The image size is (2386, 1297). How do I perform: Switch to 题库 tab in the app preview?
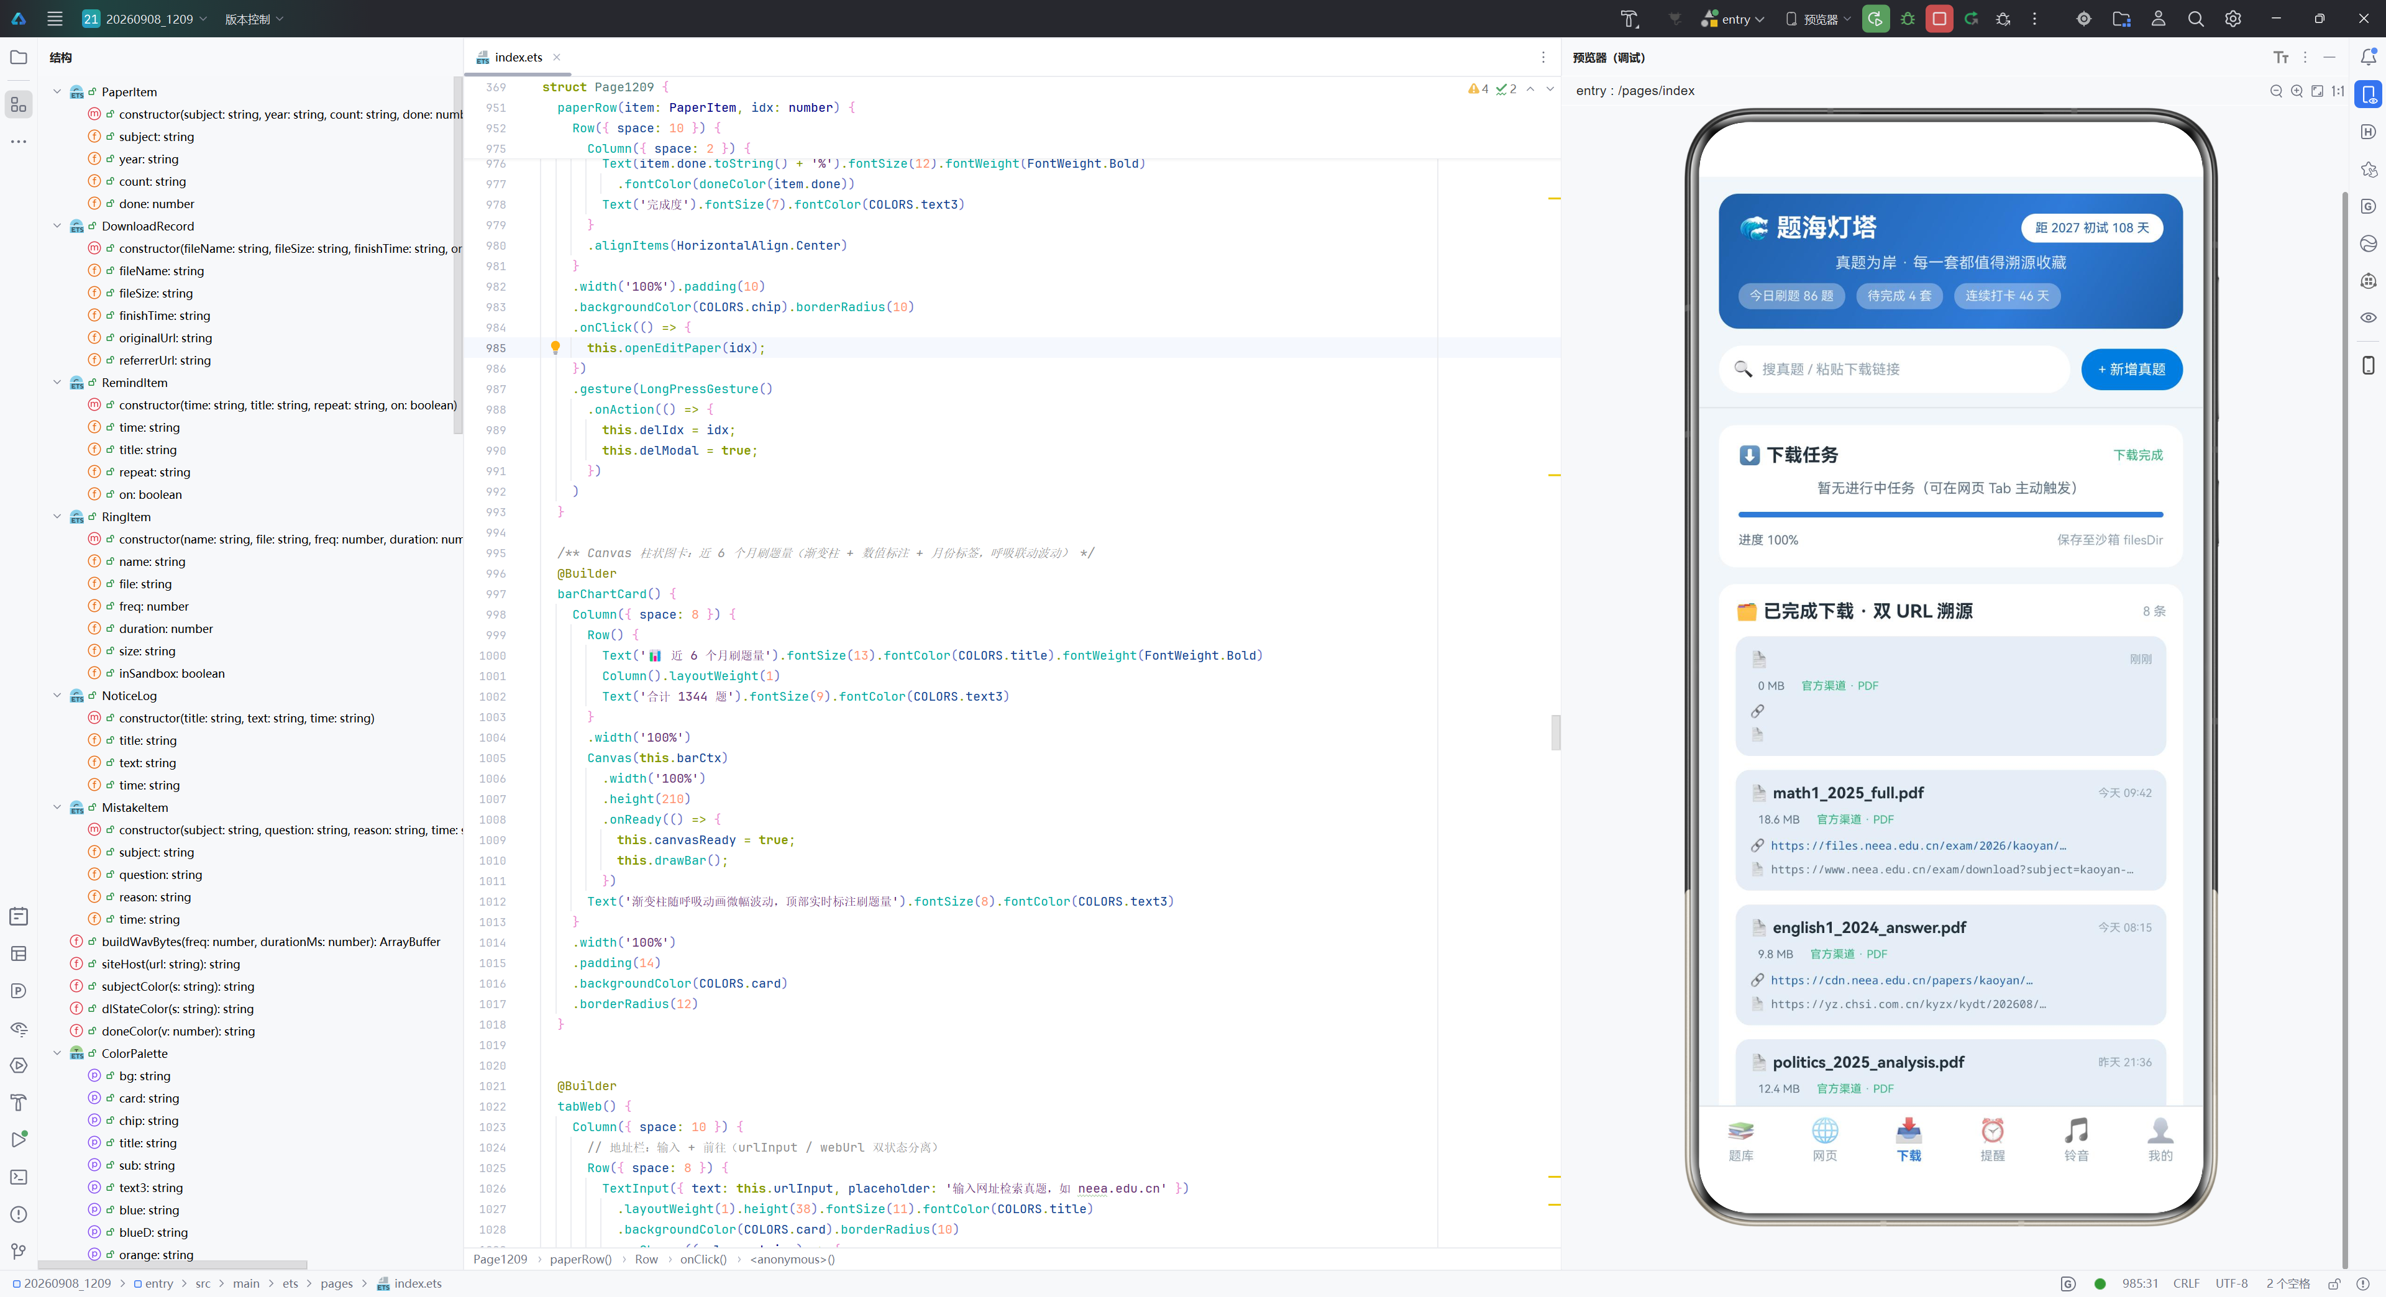(x=1741, y=1140)
